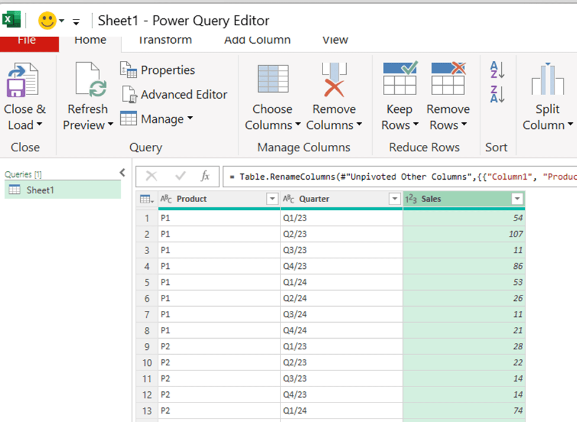This screenshot has width=577, height=422.
Task: Click the Remove Rows icon
Action: [448, 79]
